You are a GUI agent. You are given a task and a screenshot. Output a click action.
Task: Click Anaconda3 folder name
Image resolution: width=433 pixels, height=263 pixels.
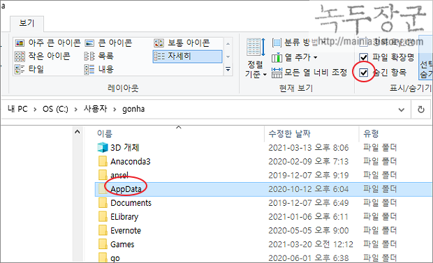(131, 161)
